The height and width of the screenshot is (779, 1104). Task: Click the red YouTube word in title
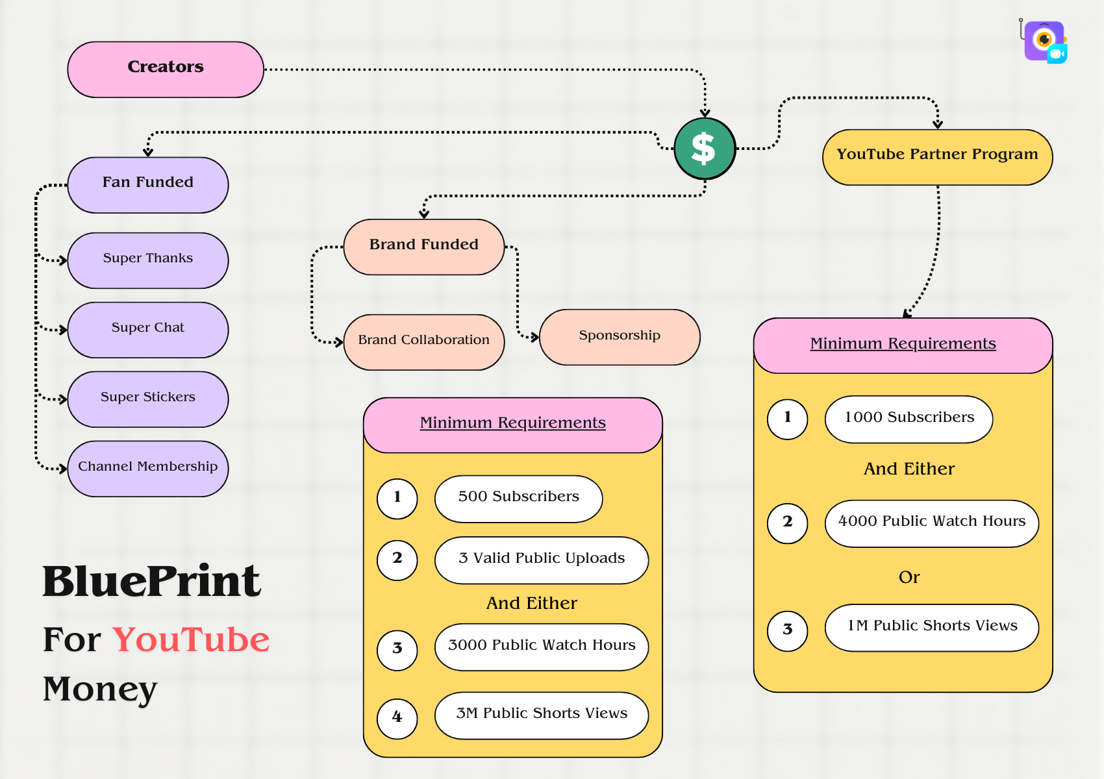click(x=191, y=639)
